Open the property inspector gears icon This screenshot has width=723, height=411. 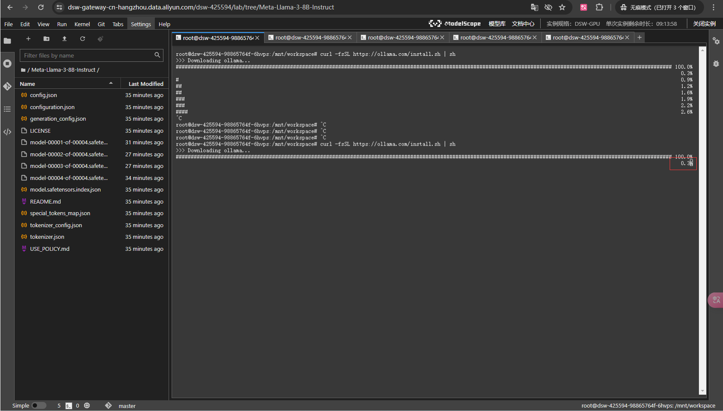pyautogui.click(x=716, y=41)
